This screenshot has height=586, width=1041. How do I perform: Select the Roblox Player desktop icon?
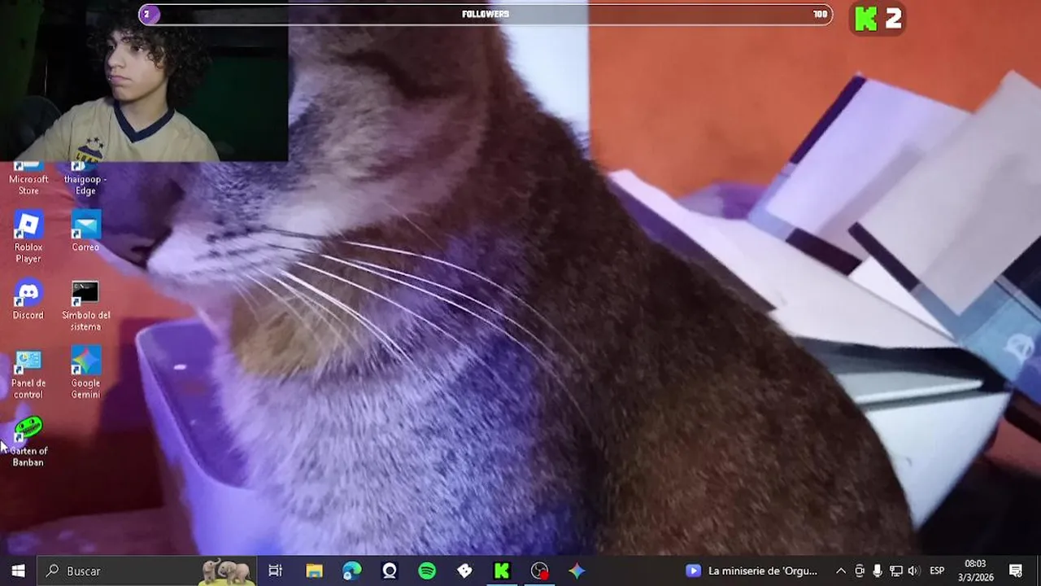click(x=28, y=237)
